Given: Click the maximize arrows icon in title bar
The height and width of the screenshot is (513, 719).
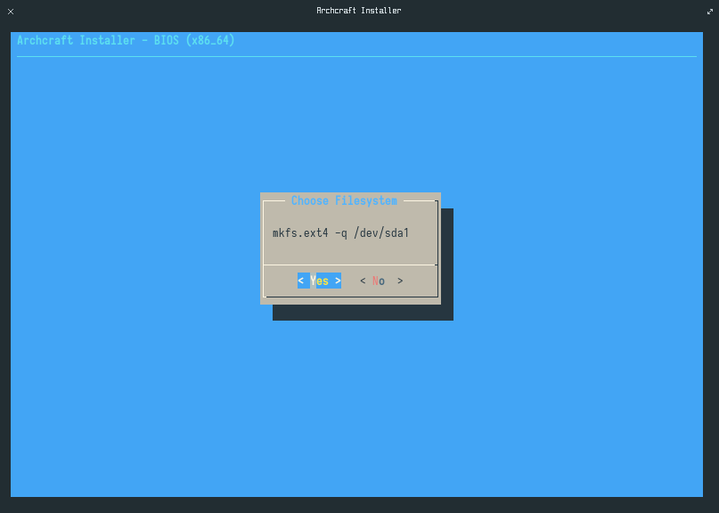Looking at the screenshot, I should (x=710, y=12).
